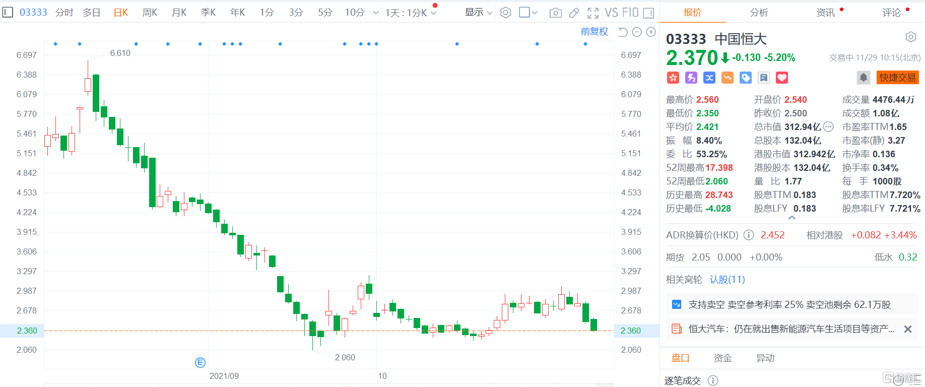Toggle 前复权 price adjustment mode

pyautogui.click(x=594, y=32)
